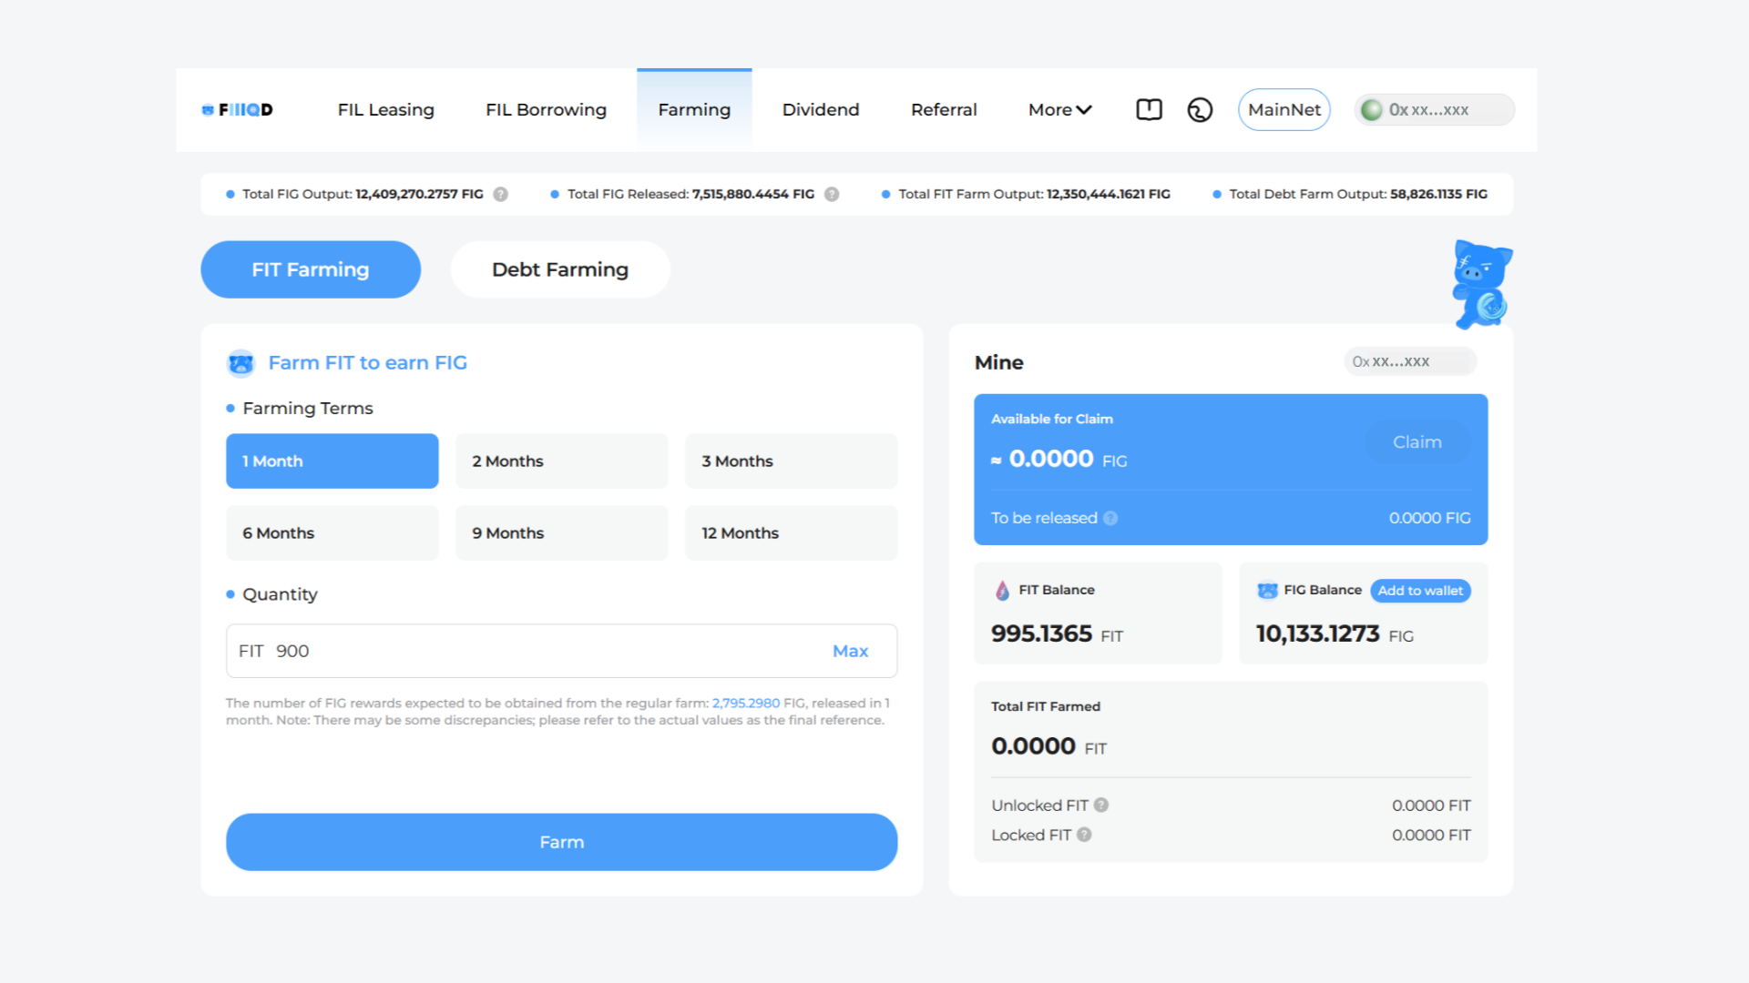1749x983 pixels.
Task: Click help icon next to Locked FIT
Action: point(1084,836)
